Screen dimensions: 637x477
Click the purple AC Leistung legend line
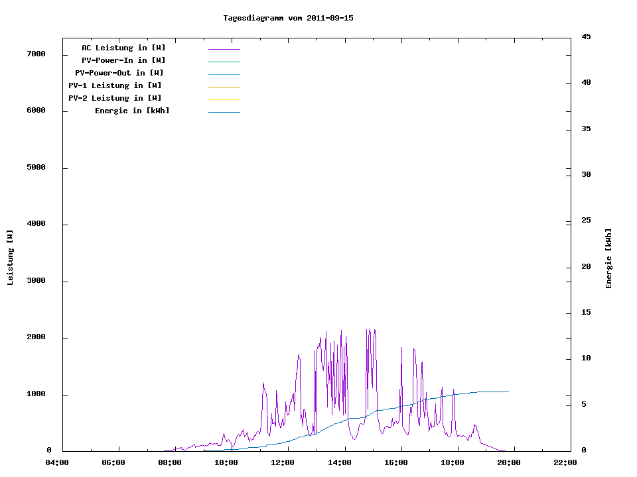(224, 49)
